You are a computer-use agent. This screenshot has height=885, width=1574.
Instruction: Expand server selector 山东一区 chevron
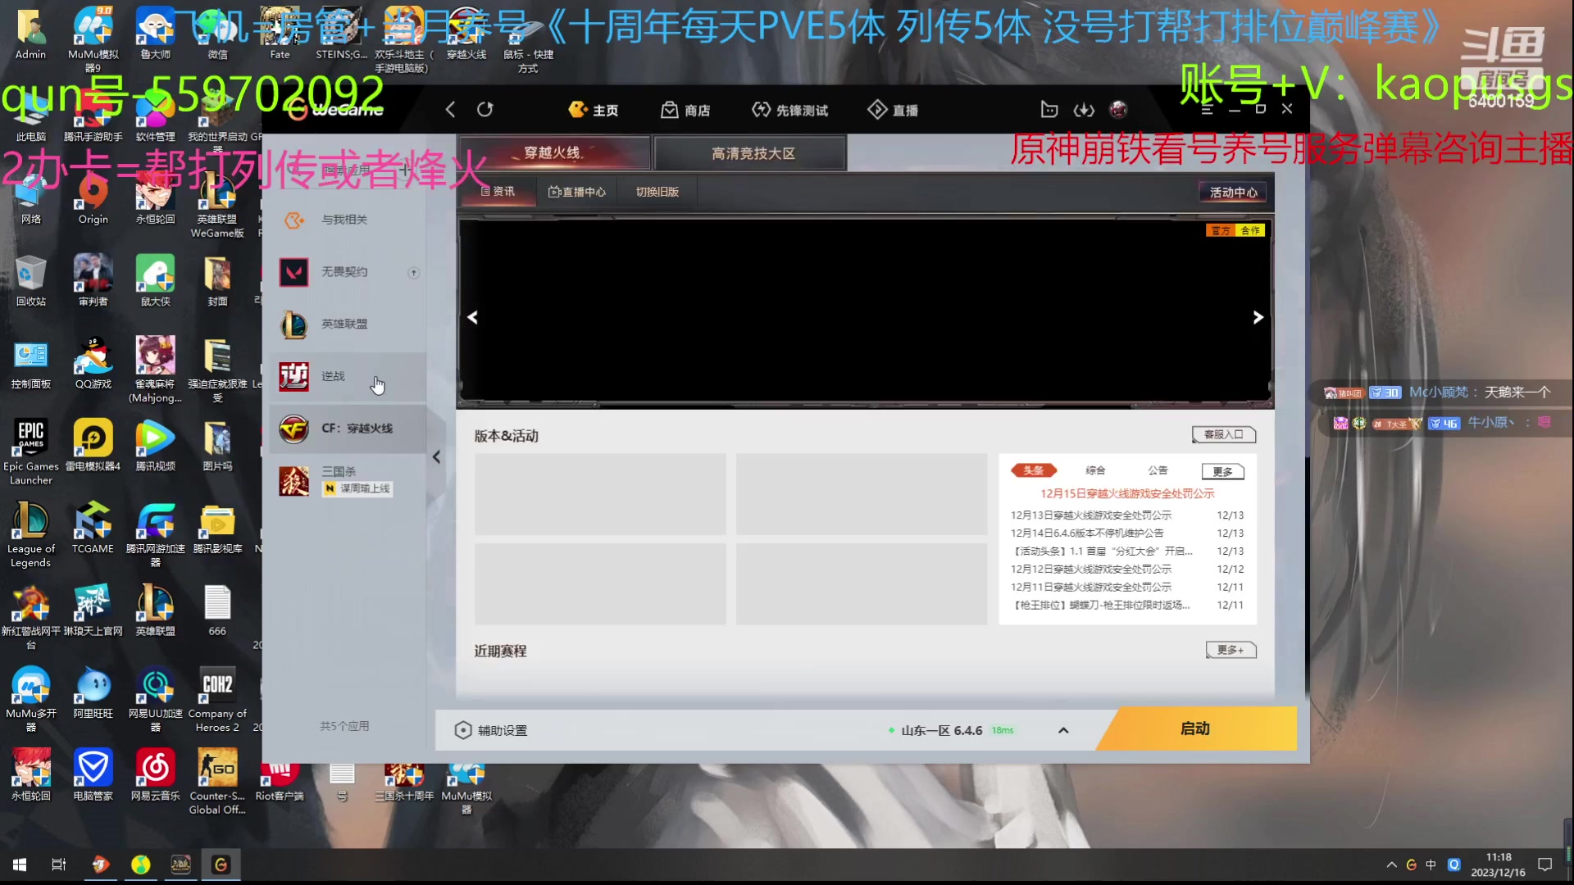[x=1063, y=730]
